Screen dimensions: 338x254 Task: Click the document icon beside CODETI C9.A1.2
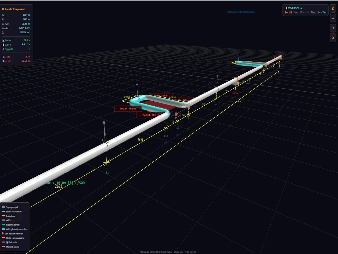[287, 8]
